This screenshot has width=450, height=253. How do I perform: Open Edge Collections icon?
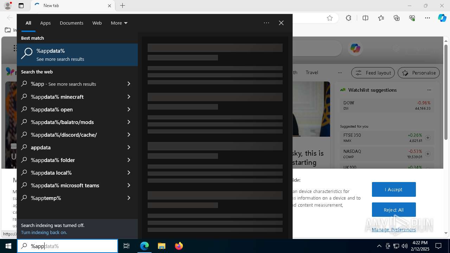click(x=397, y=18)
